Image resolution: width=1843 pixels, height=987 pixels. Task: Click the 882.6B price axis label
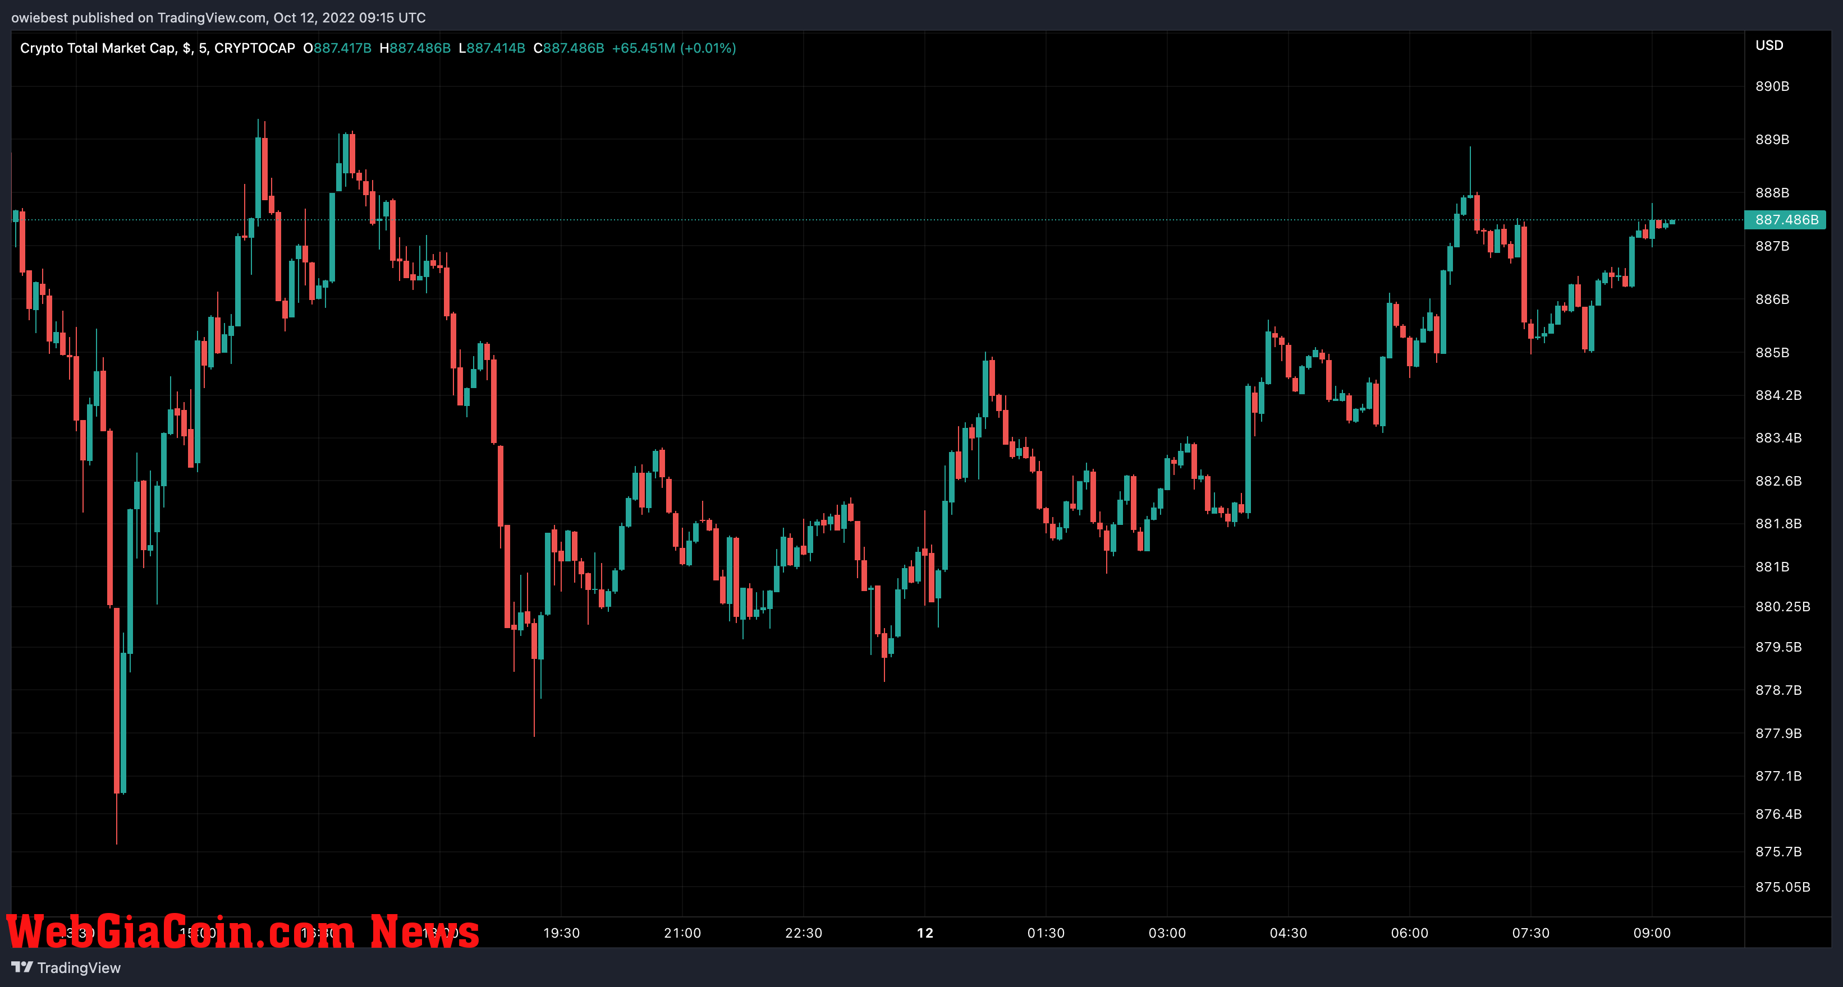(x=1778, y=481)
